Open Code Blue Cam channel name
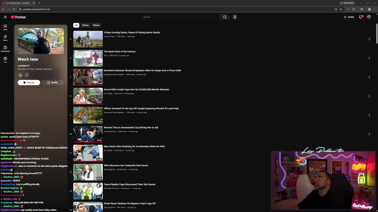 pyautogui.click(x=110, y=131)
